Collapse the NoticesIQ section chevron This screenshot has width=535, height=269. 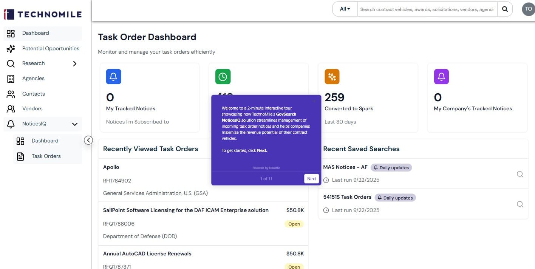pos(75,124)
